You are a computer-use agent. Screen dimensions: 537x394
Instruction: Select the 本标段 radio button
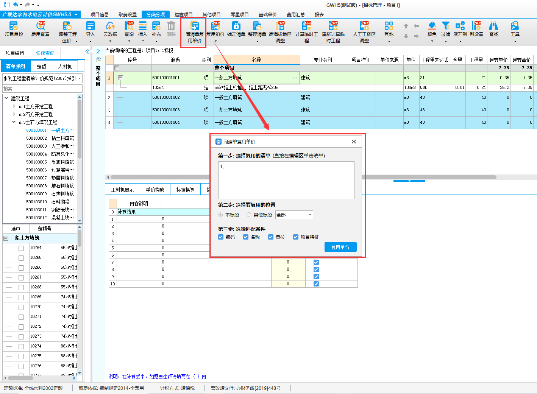(x=220, y=215)
